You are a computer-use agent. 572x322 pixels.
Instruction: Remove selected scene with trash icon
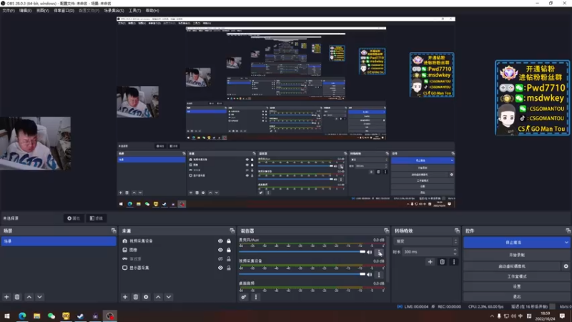pos(17,297)
